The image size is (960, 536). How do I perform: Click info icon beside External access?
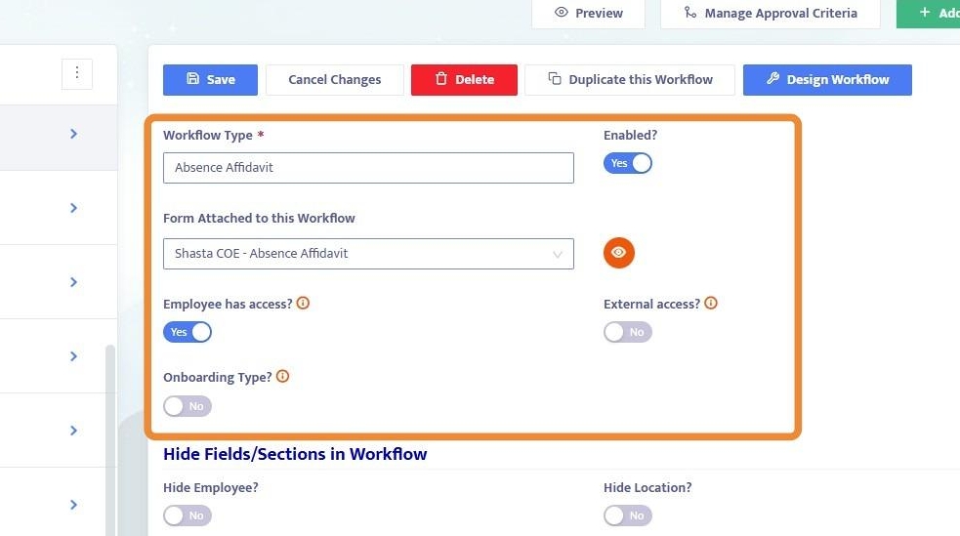(711, 304)
